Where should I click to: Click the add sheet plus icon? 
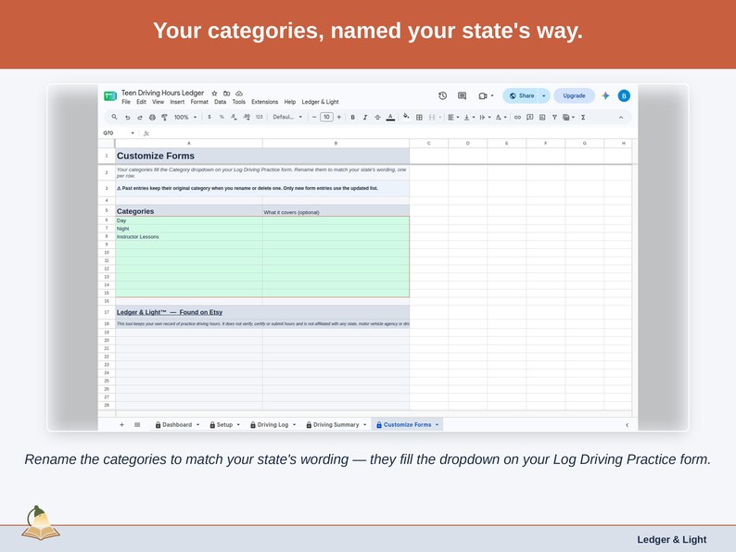tap(121, 424)
